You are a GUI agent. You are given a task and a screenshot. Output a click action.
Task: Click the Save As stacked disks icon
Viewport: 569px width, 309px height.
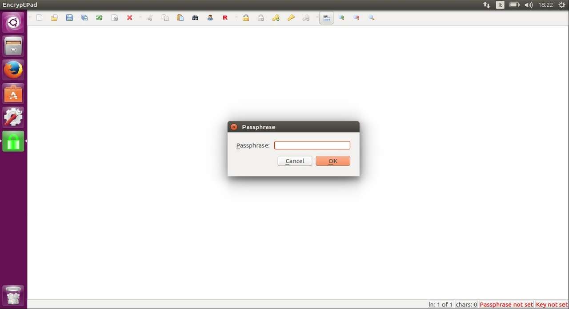(x=84, y=18)
